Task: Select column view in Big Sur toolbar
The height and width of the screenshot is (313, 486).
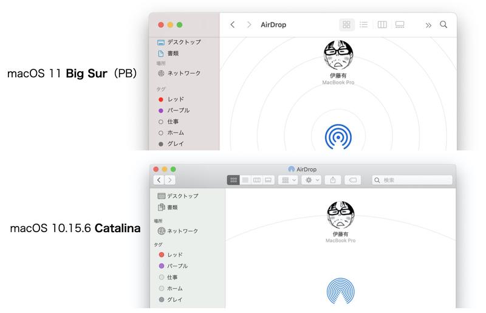Action: coord(382,24)
